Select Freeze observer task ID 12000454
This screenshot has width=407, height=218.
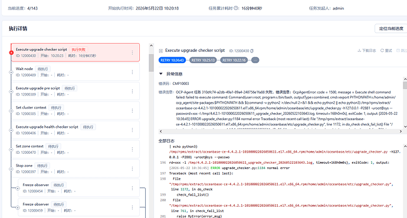tap(78, 188)
